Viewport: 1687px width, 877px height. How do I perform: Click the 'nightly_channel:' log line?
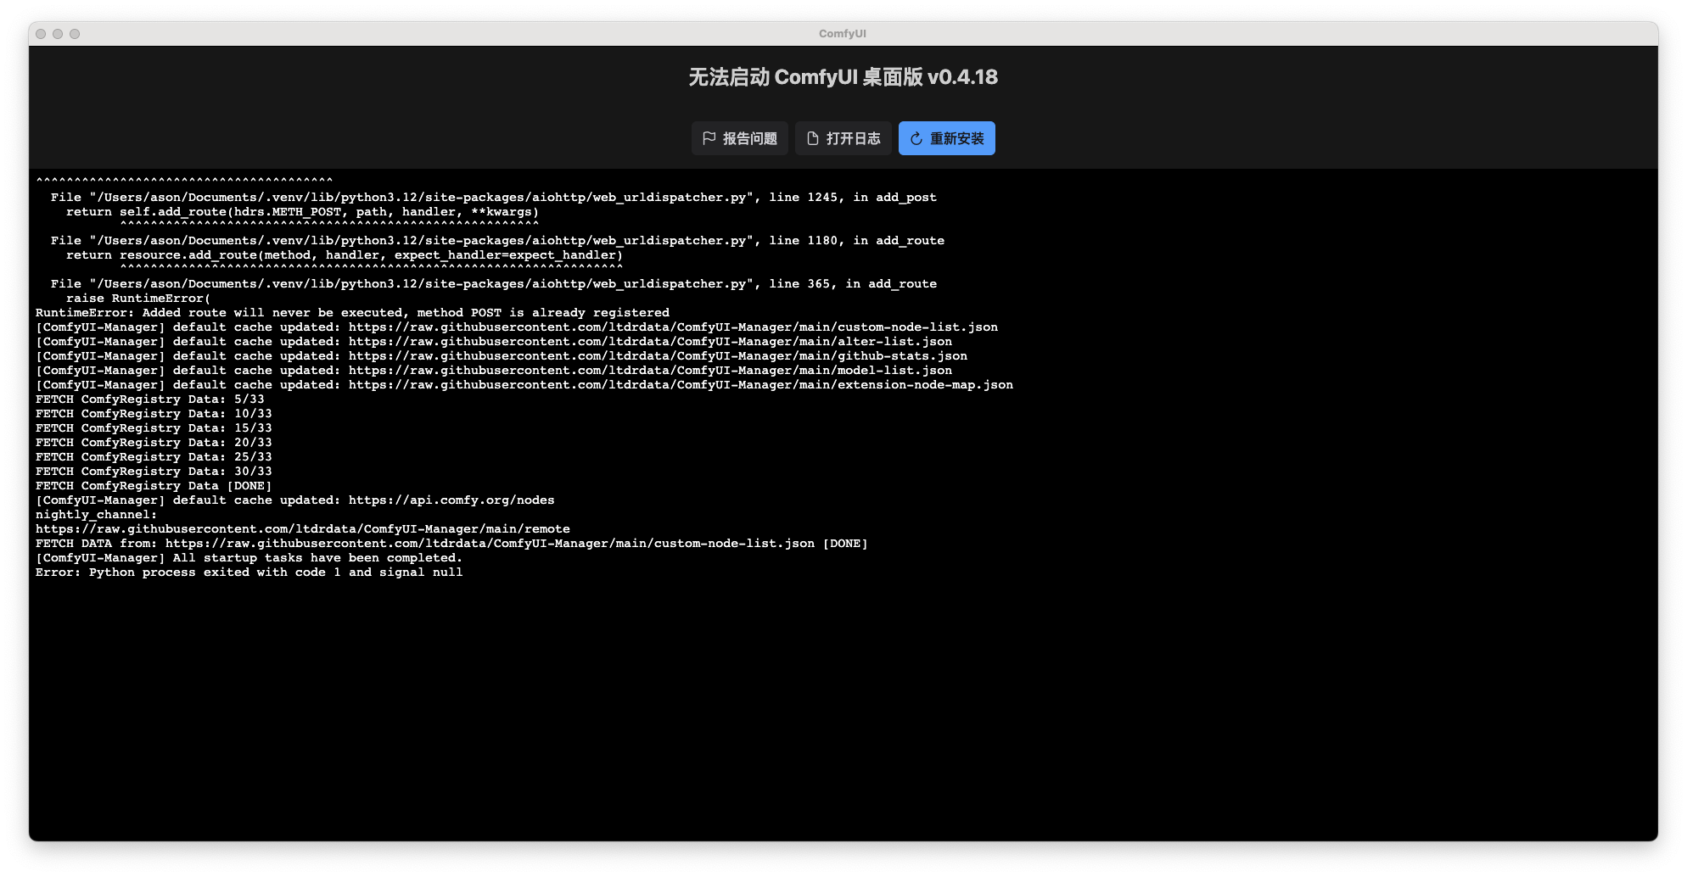coord(96,515)
